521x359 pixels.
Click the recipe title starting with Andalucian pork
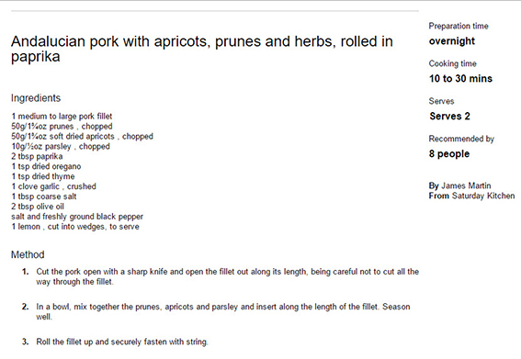point(202,49)
